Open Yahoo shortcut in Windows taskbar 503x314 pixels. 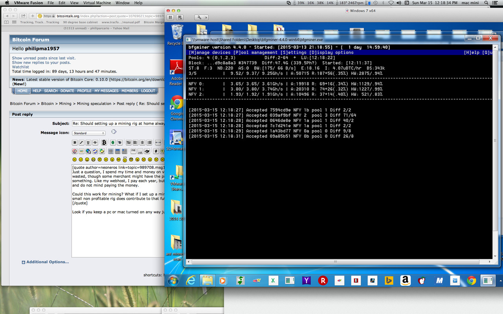pyautogui.click(x=306, y=280)
